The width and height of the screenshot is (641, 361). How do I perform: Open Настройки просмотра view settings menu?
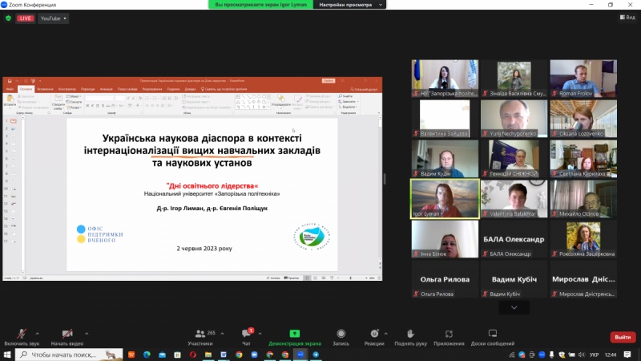[345, 5]
